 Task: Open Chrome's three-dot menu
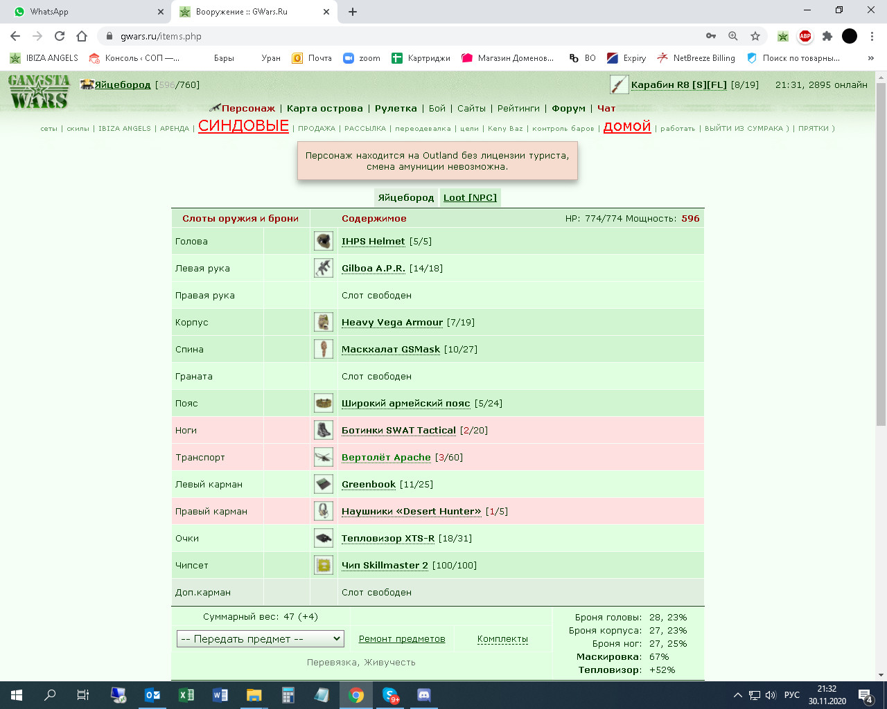click(872, 36)
